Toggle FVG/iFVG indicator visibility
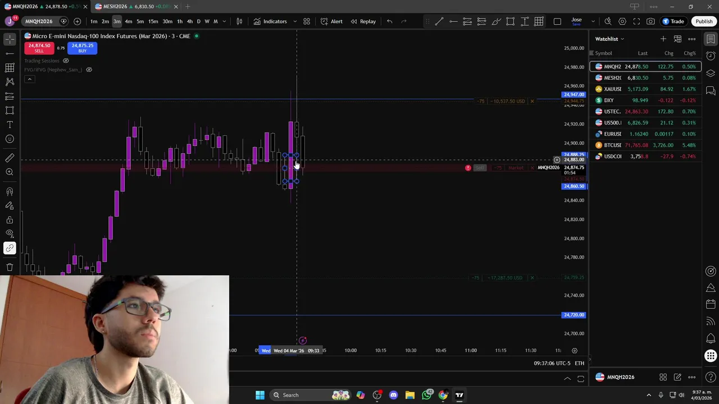The image size is (719, 404). (x=89, y=70)
